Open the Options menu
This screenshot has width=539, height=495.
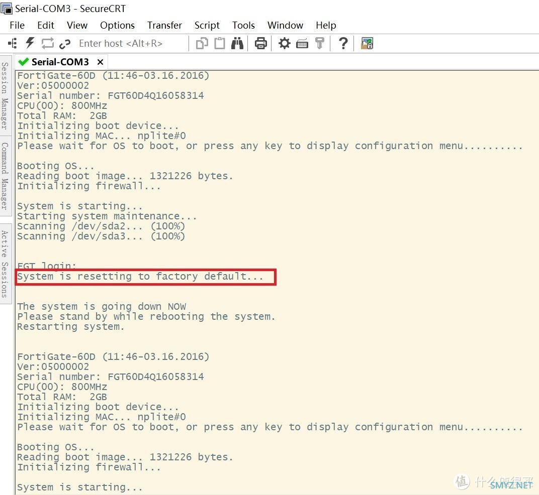coord(117,26)
